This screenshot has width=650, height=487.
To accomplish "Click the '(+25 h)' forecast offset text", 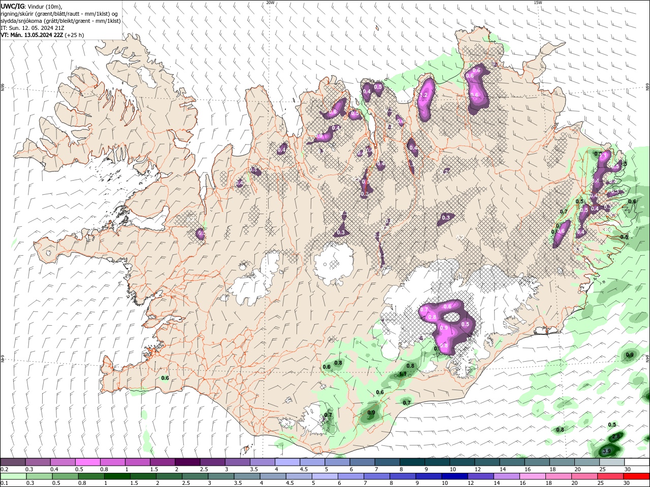I will point(74,35).
